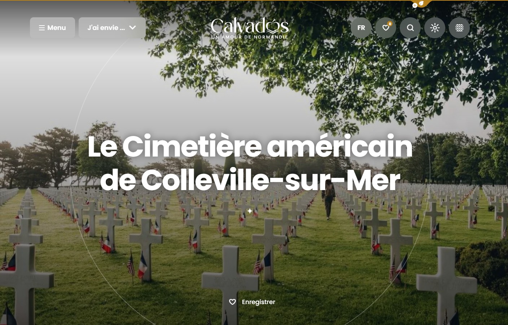Click the "Un amour de Normandie" tagline
Screen dimensions: 508x325
click(x=250, y=37)
